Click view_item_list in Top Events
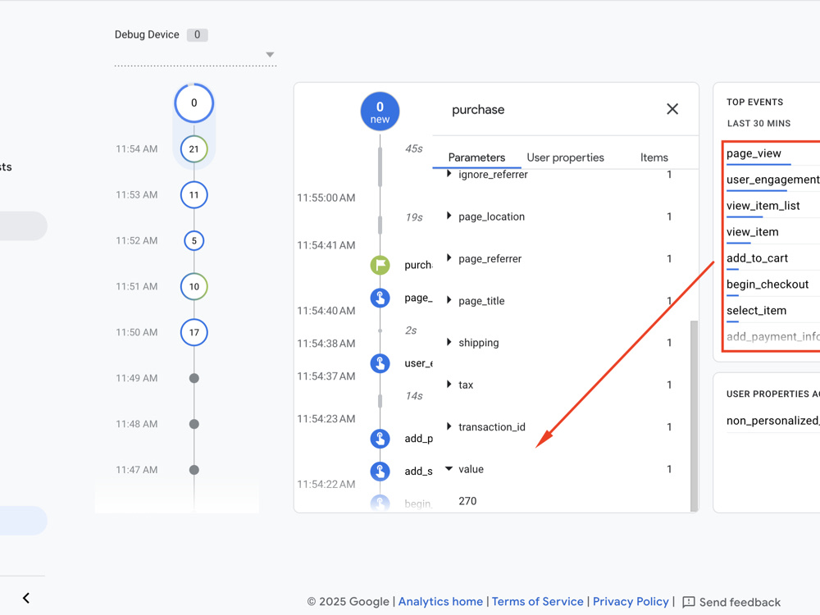The width and height of the screenshot is (820, 615). 763,206
